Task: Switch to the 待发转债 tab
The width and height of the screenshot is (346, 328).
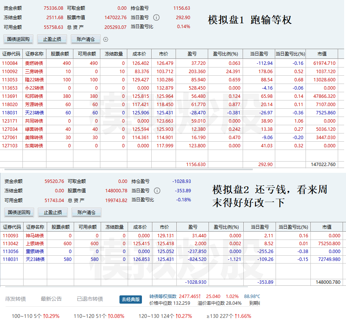Action: (x=15, y=299)
